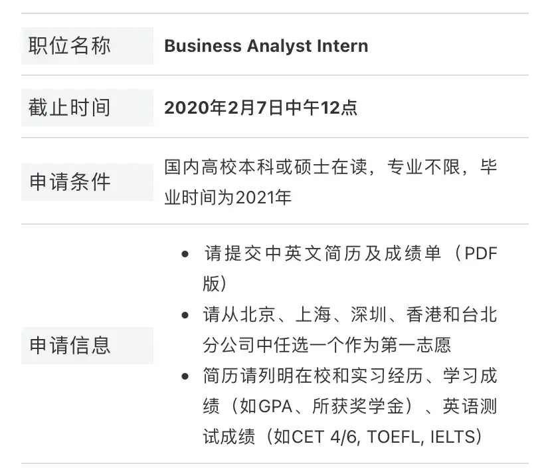Click the bullet dot before 请从北京
550x470 pixels.
point(185,315)
